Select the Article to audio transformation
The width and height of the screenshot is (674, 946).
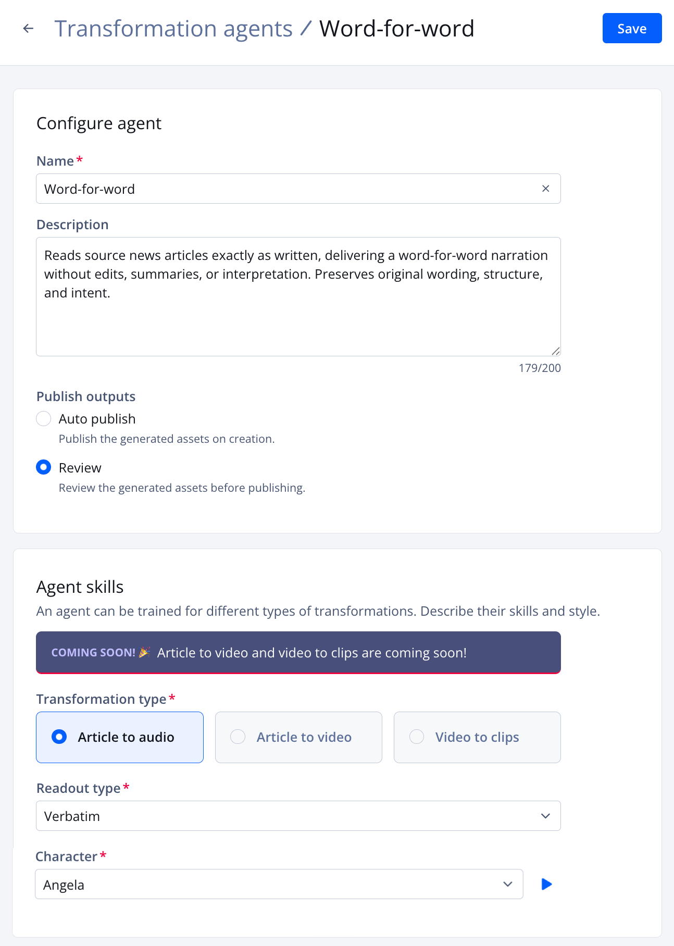click(x=119, y=737)
